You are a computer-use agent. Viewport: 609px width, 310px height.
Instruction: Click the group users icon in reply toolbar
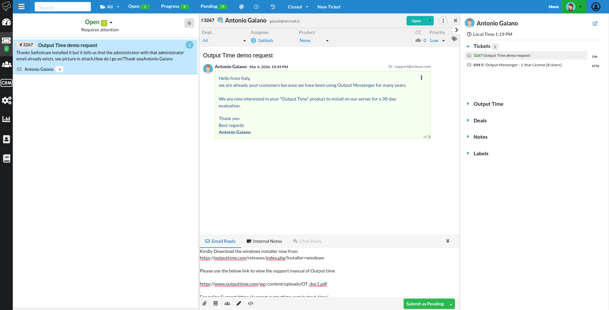tap(227, 303)
